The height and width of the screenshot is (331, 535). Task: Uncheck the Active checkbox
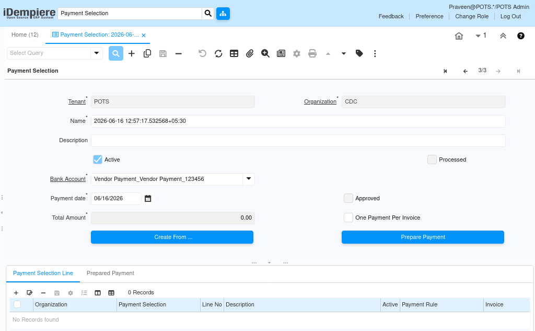pyautogui.click(x=98, y=159)
